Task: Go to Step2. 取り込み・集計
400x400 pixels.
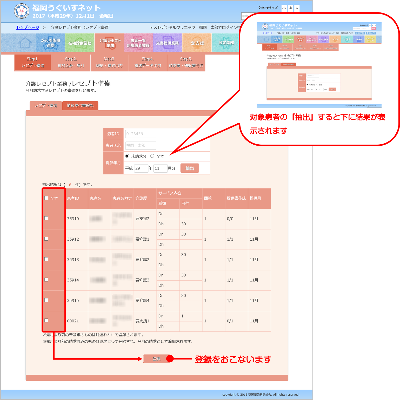Action: [x=71, y=63]
